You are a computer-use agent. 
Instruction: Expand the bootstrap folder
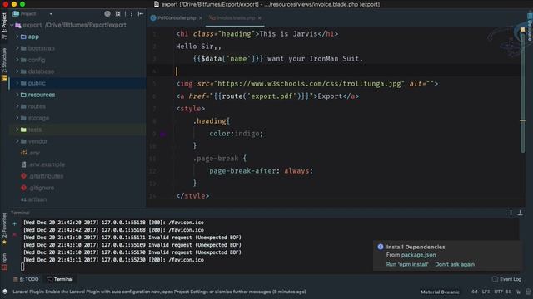click(17, 48)
